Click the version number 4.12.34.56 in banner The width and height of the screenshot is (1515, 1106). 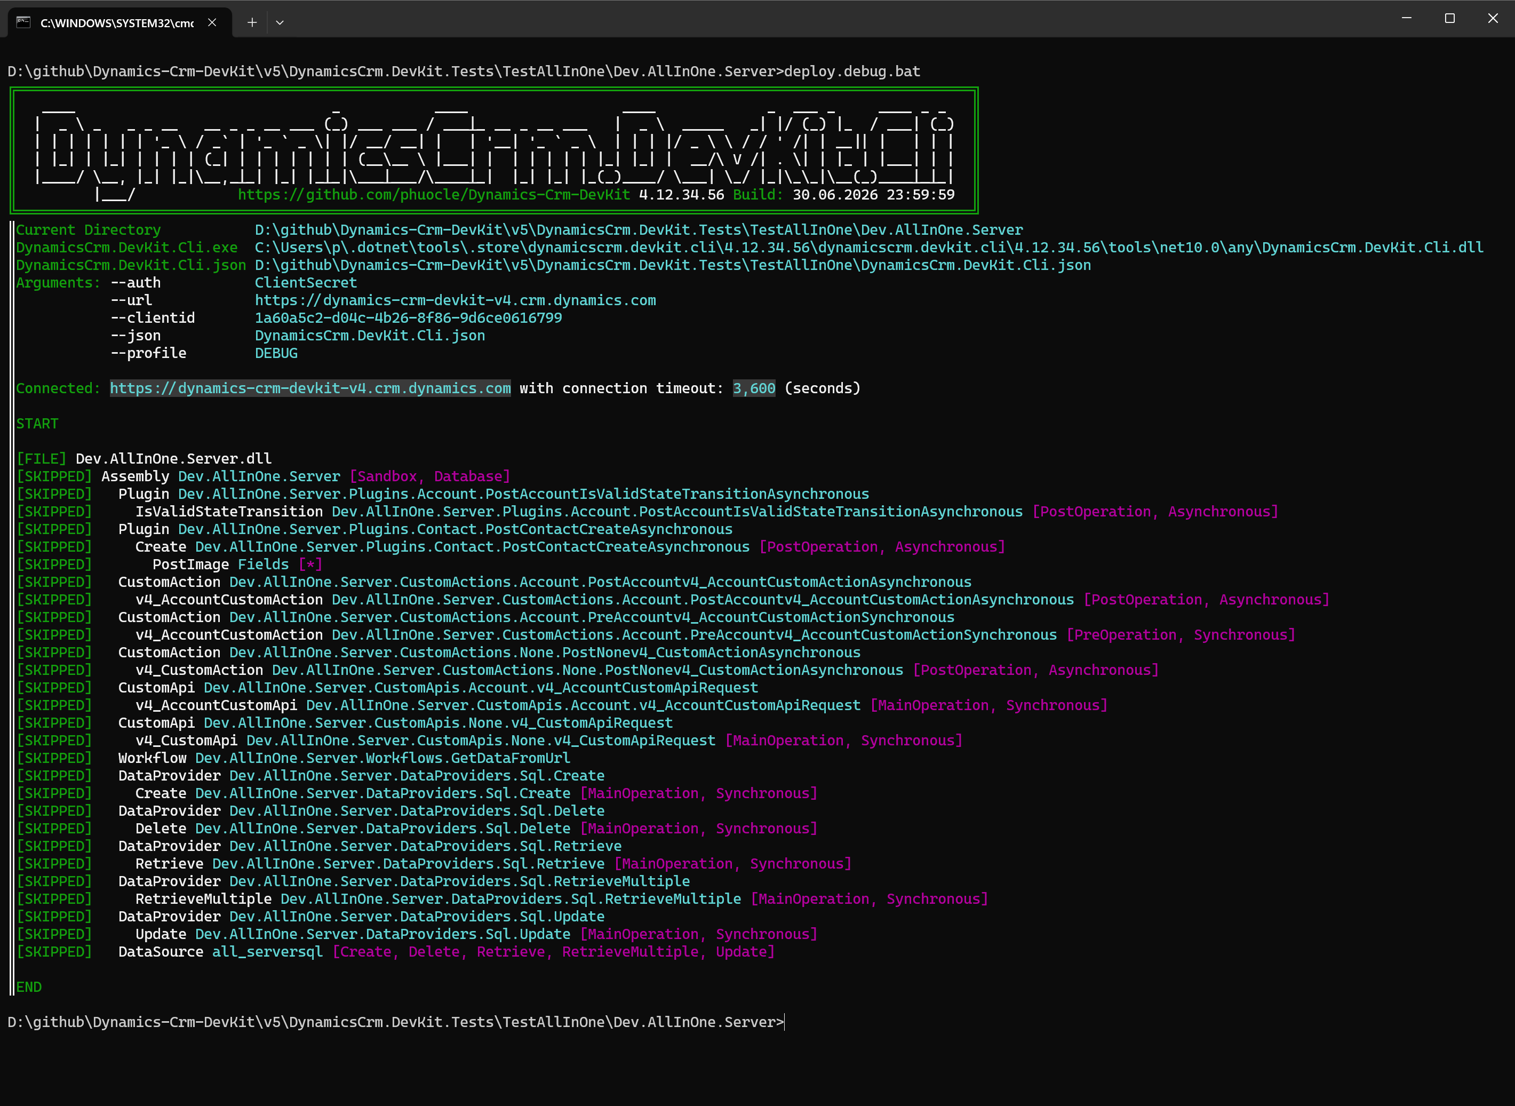[x=682, y=195]
